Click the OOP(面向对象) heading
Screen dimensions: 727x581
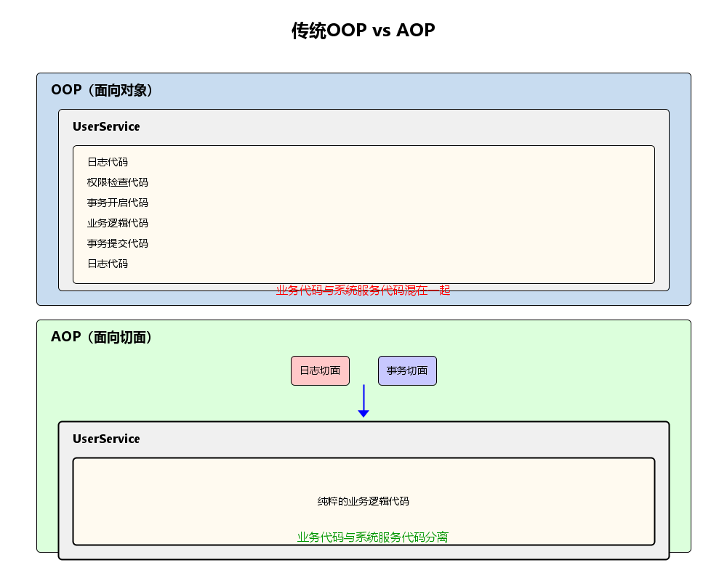(x=102, y=90)
